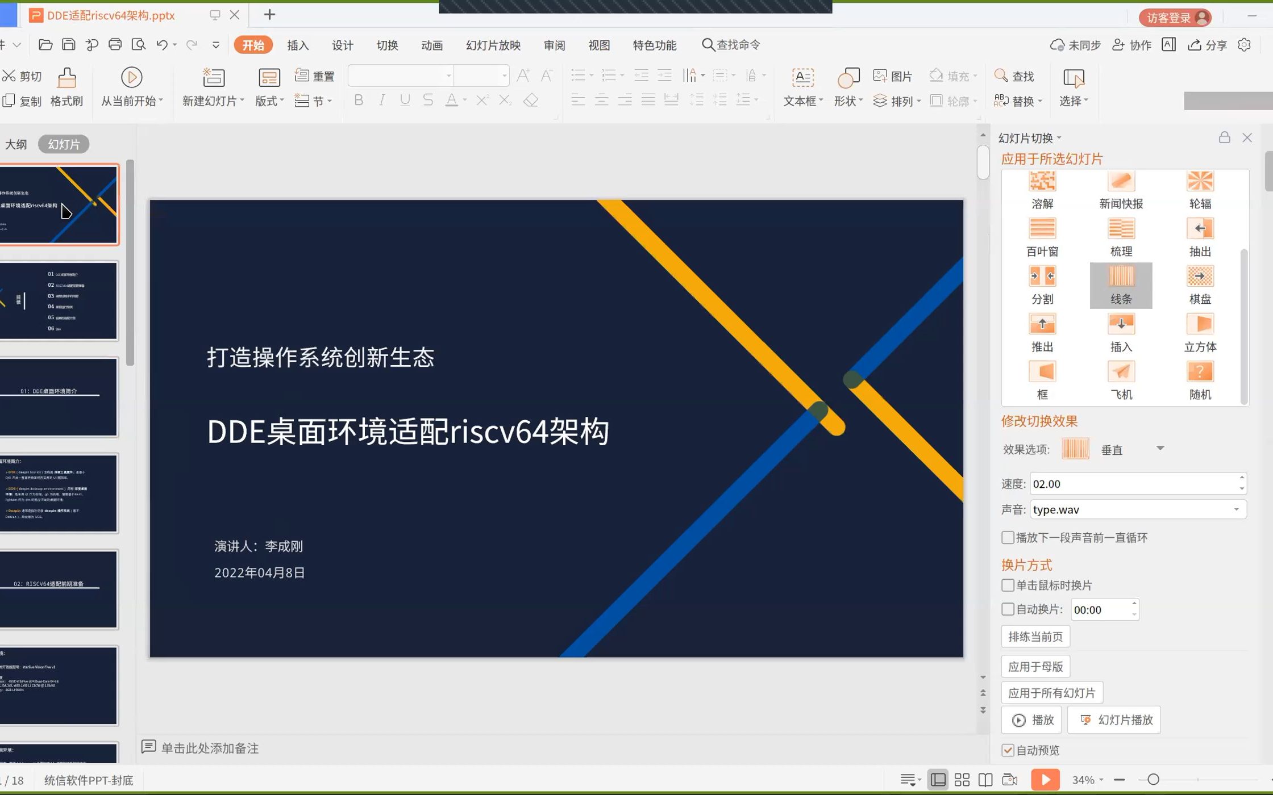This screenshot has width=1273, height=795.
Task: Click the zoom slider handle
Action: click(x=1153, y=780)
